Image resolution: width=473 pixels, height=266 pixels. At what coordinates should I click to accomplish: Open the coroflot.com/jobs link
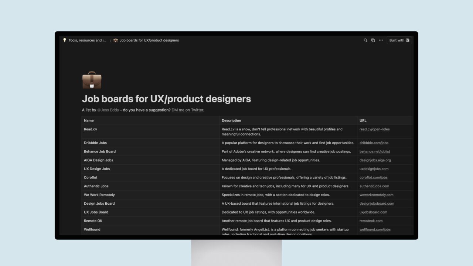(374, 178)
